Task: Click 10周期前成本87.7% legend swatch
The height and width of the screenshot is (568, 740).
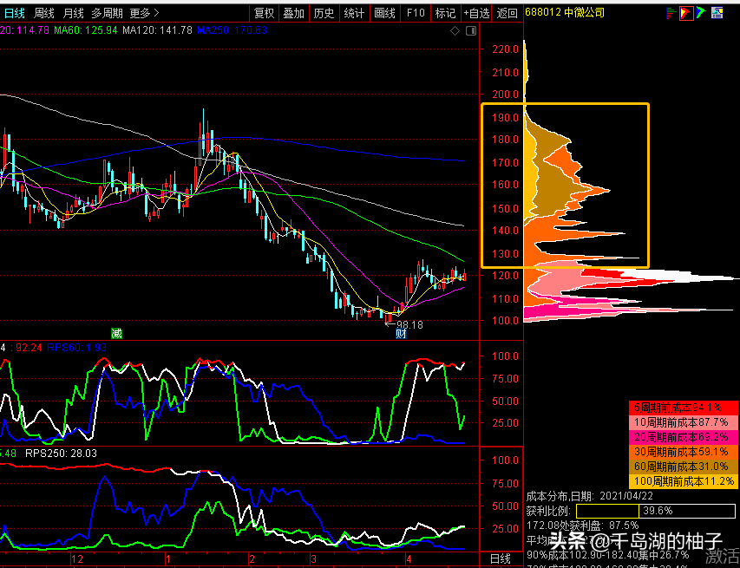Action: pos(684,422)
